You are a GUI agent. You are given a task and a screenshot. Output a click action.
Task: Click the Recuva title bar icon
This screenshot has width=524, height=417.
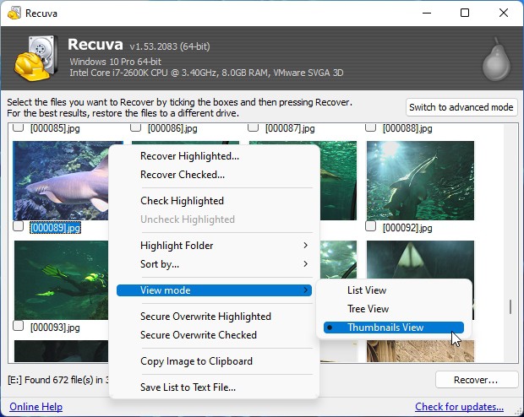point(14,13)
